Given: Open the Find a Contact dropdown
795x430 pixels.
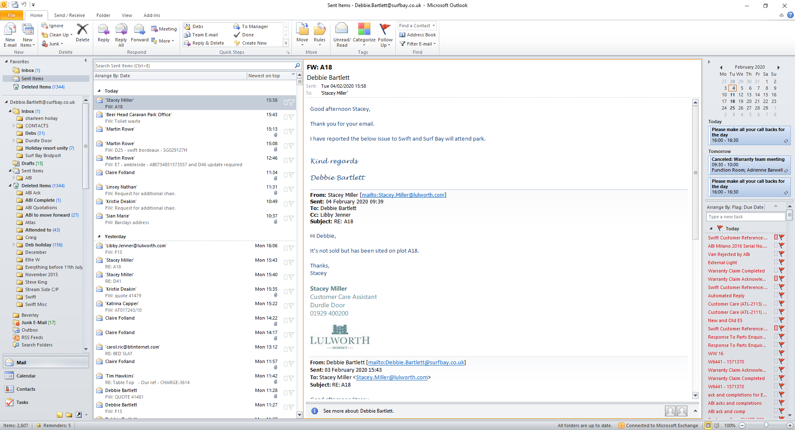Looking at the screenshot, I should (433, 26).
